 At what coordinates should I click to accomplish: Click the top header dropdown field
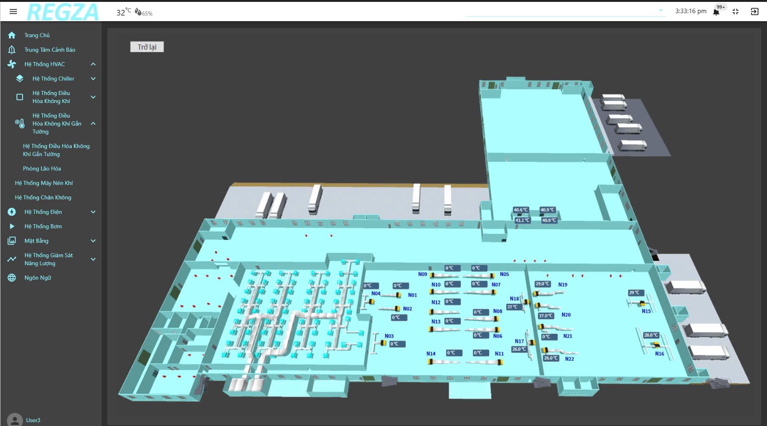click(565, 11)
